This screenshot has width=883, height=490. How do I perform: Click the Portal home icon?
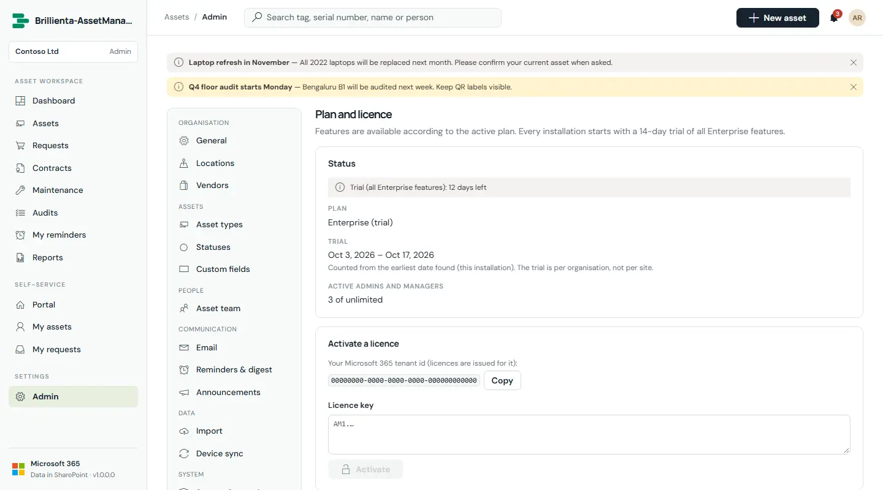(x=20, y=304)
